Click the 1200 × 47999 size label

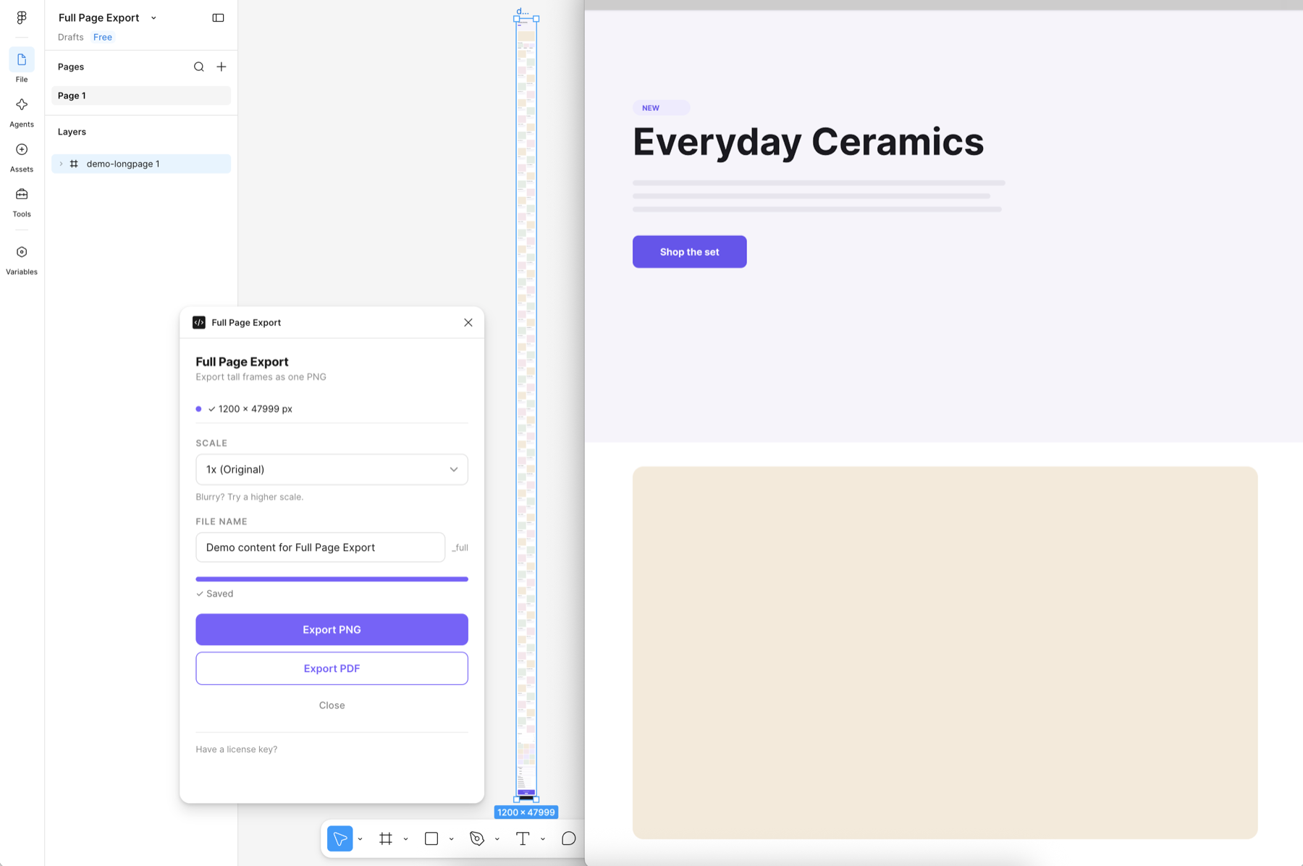click(x=526, y=812)
